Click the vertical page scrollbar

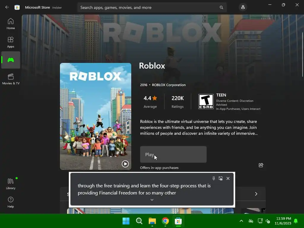[x=303, y=54]
